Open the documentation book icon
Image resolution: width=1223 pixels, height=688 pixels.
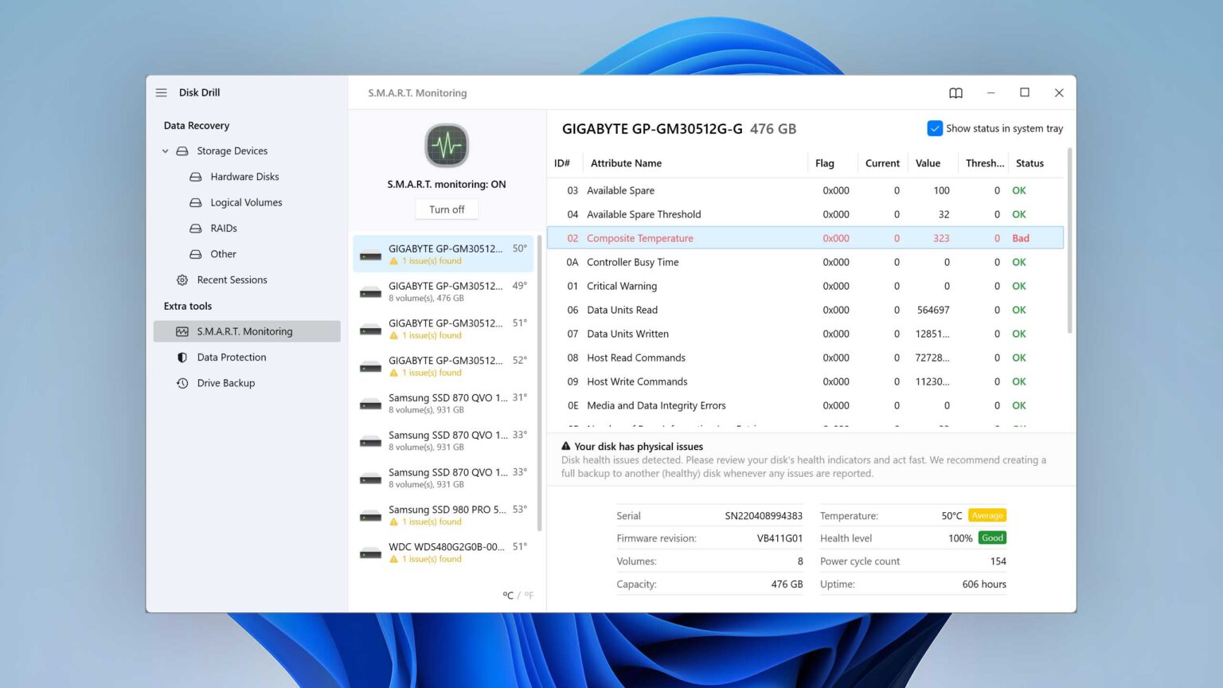pos(955,92)
